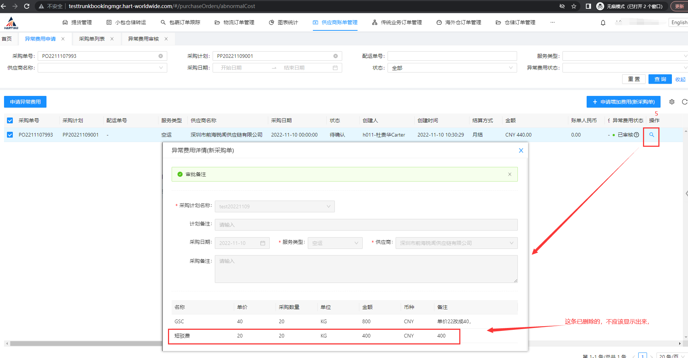Open the table column settings gear
The image size is (688, 358).
(672, 102)
